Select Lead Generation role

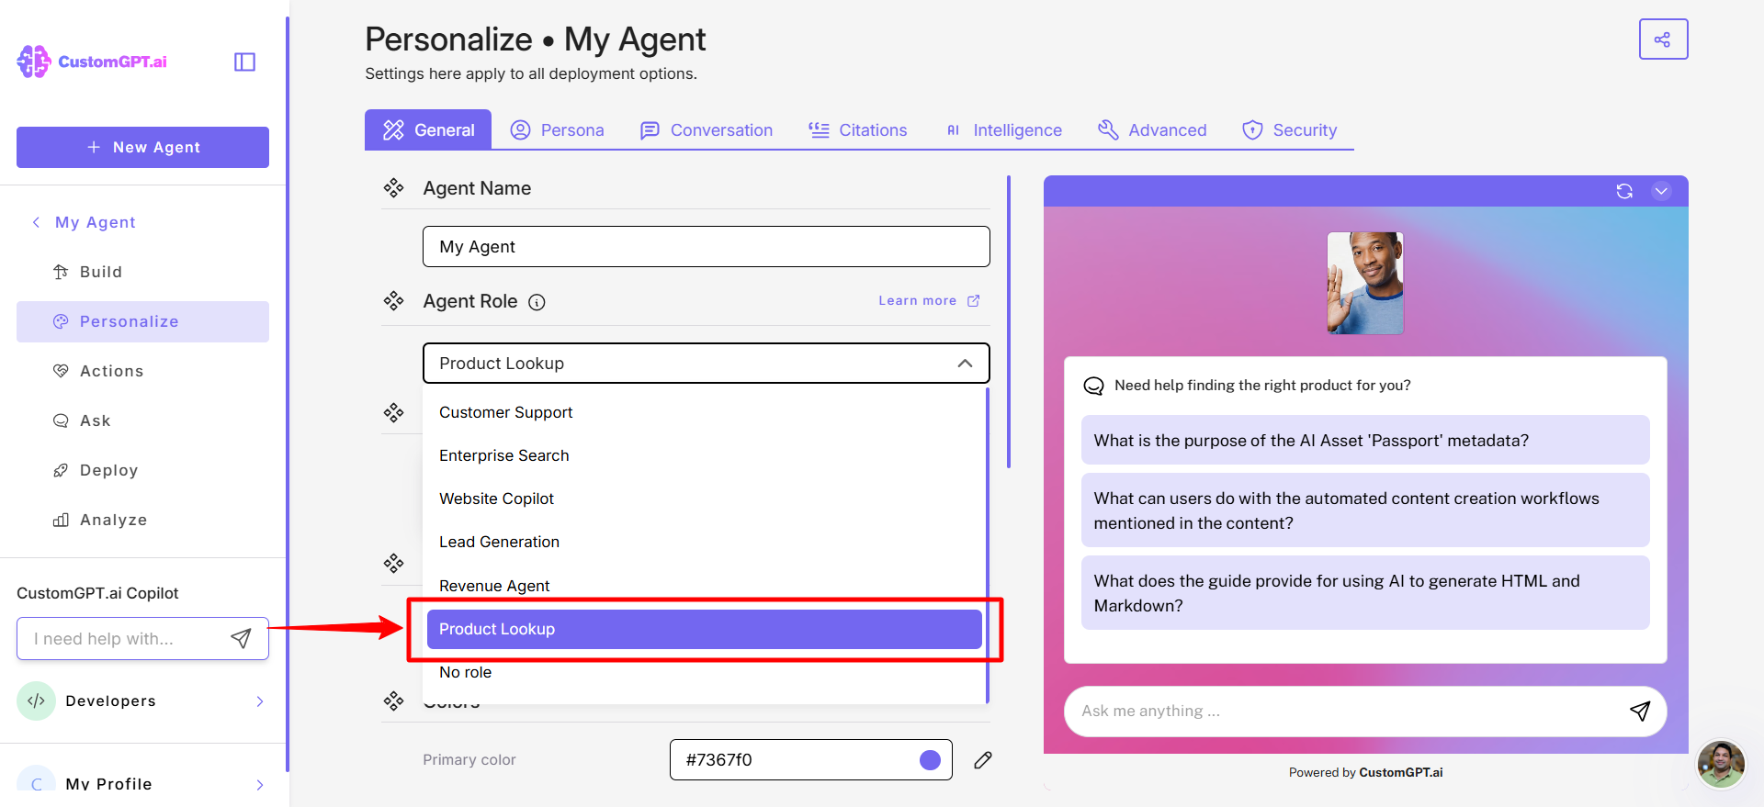[704, 542]
